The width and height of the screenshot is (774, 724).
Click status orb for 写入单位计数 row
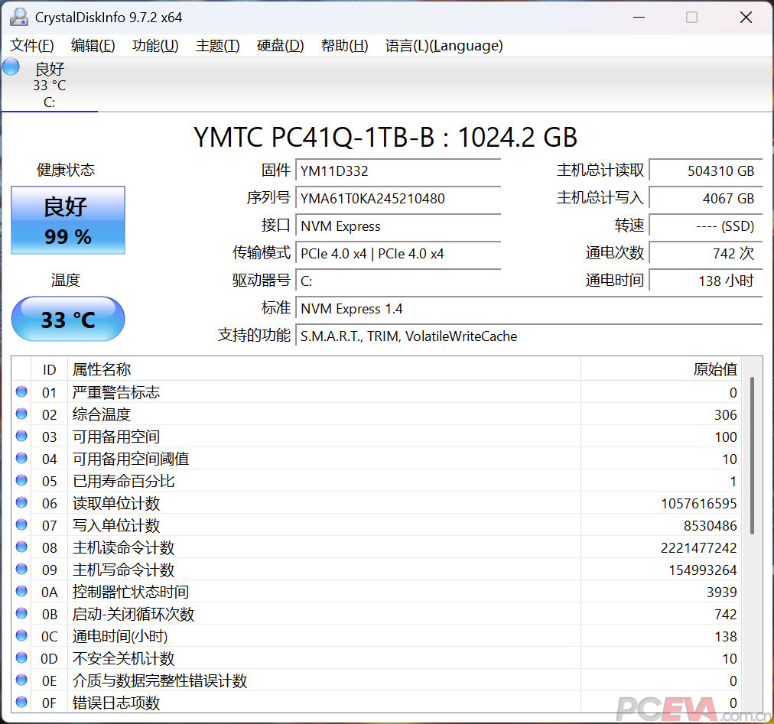21,525
